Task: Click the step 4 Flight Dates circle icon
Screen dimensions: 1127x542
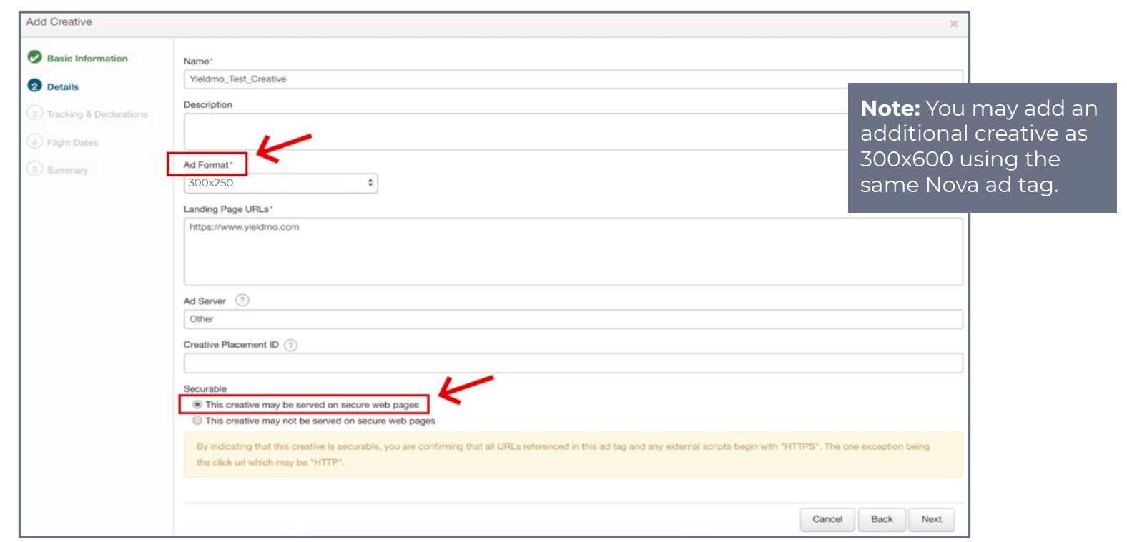Action: point(34,141)
